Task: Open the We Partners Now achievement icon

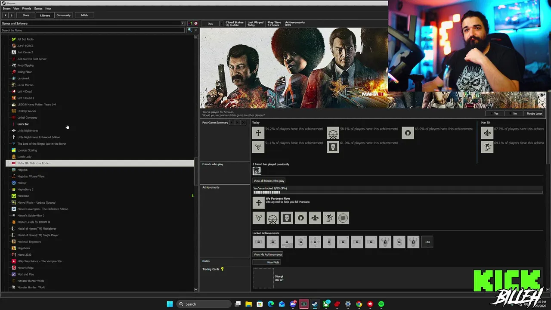Action: pos(259,202)
